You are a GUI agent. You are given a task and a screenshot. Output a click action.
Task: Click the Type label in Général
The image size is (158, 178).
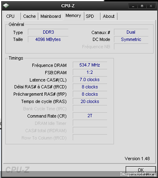point(18,32)
